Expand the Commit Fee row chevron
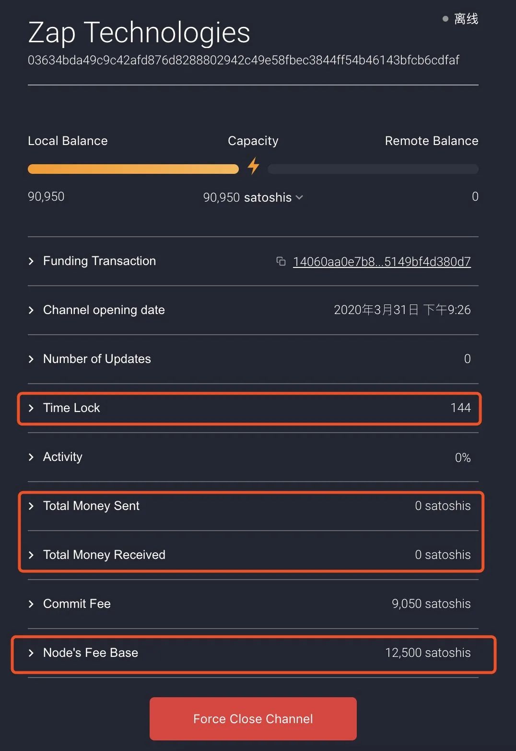 (31, 604)
